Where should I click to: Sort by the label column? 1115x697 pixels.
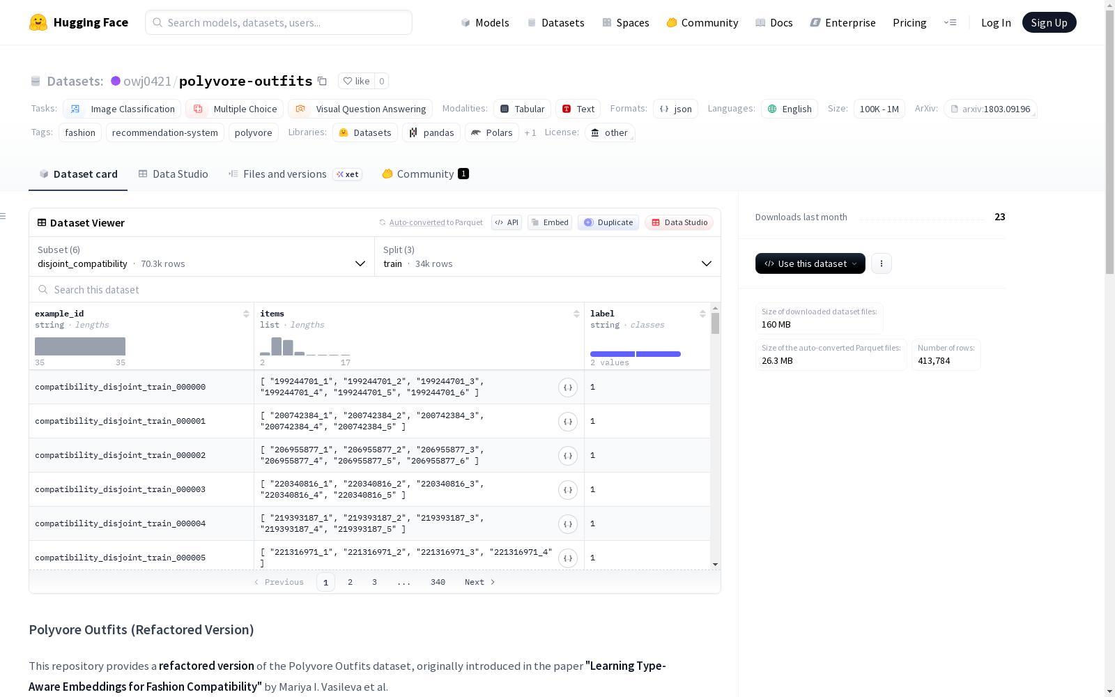[702, 314]
